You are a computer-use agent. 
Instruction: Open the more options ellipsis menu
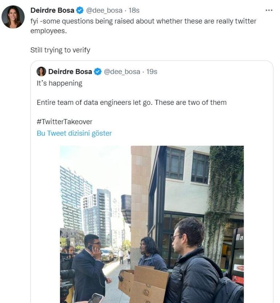coord(269,10)
